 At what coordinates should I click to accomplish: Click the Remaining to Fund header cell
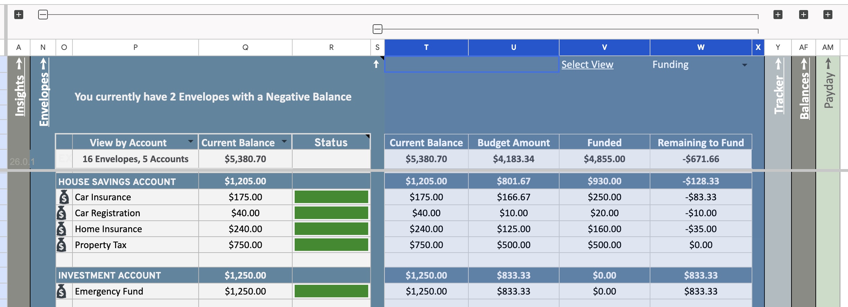(x=701, y=142)
